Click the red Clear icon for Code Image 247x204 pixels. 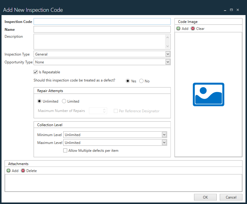(193, 28)
